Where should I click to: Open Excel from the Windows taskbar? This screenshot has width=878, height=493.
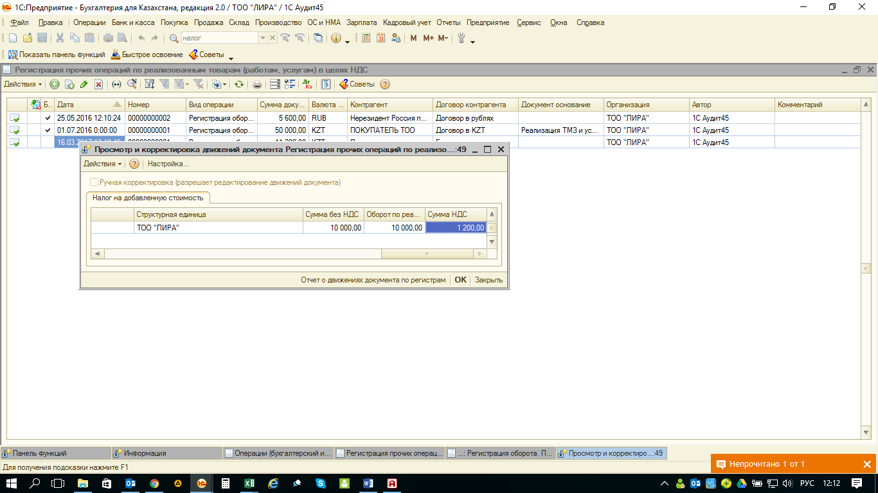pyautogui.click(x=249, y=483)
